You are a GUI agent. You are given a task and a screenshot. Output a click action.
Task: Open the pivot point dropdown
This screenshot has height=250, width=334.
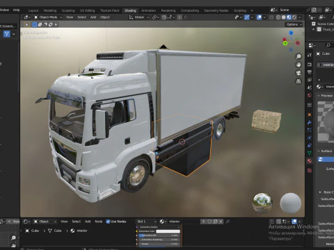tap(156, 17)
